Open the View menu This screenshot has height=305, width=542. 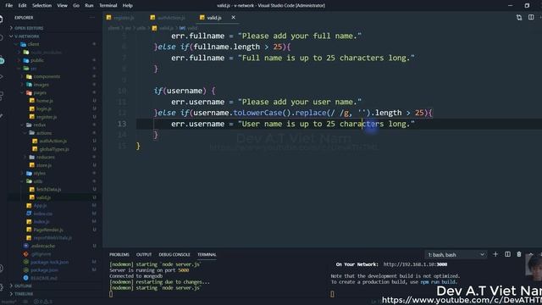(62, 6)
